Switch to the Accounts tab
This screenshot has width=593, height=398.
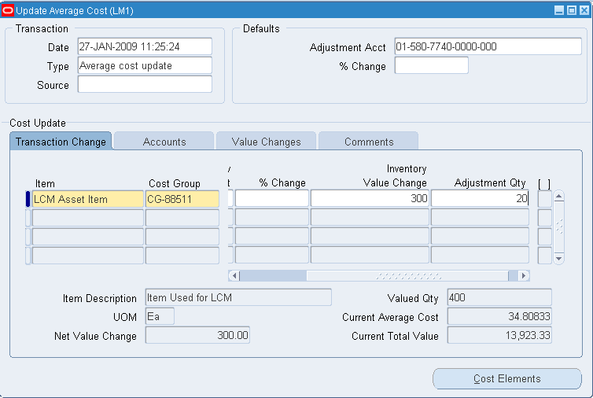pos(164,142)
